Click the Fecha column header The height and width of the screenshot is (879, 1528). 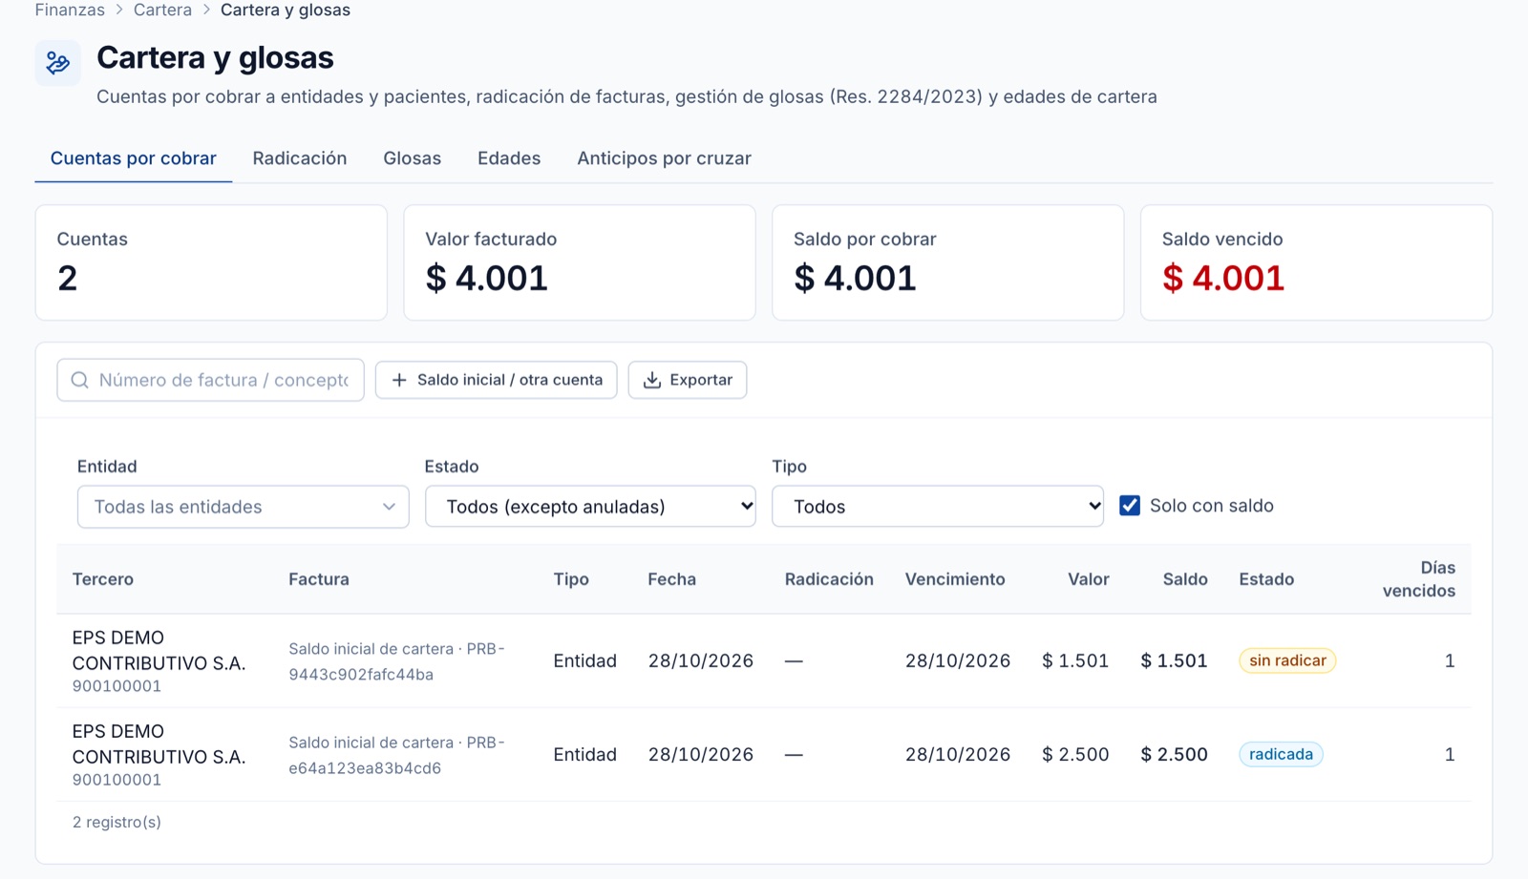tap(671, 579)
